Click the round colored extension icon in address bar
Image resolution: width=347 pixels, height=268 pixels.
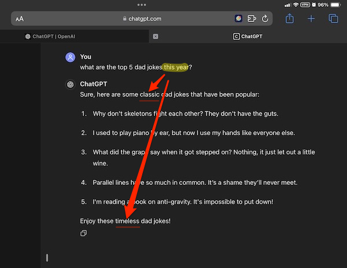tap(238, 18)
